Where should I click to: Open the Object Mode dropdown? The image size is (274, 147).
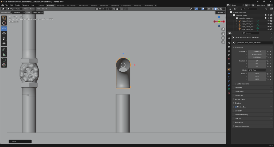15,9
